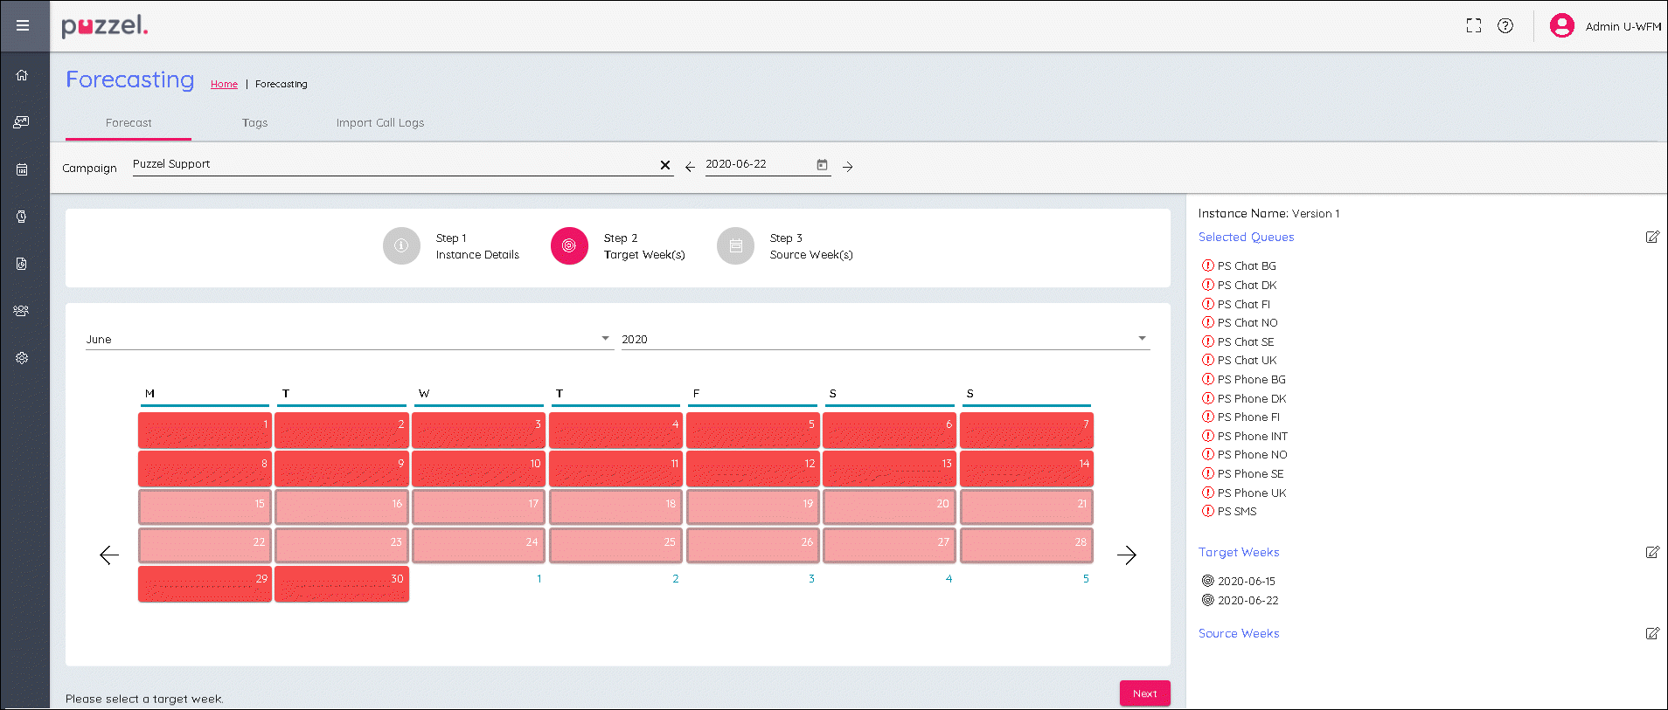Viewport: 1668px width, 710px height.
Task: Open the help question mark icon
Action: (1505, 26)
